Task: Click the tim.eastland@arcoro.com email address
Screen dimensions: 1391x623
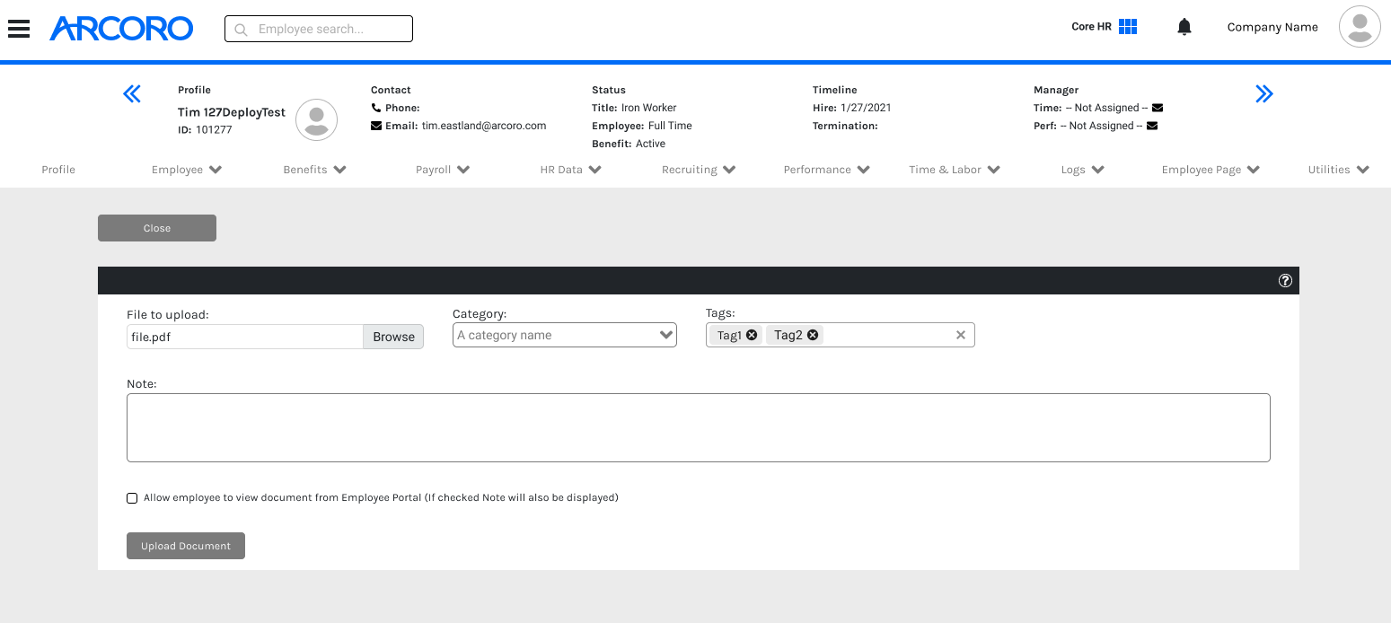Action: [484, 126]
